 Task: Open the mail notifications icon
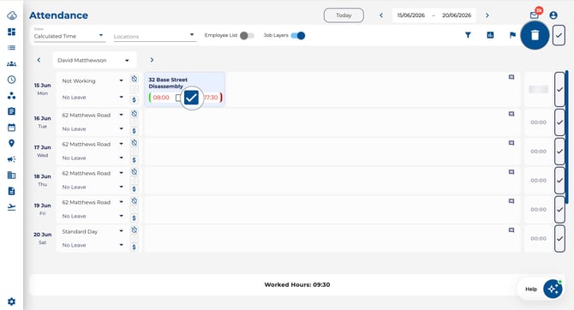(534, 15)
